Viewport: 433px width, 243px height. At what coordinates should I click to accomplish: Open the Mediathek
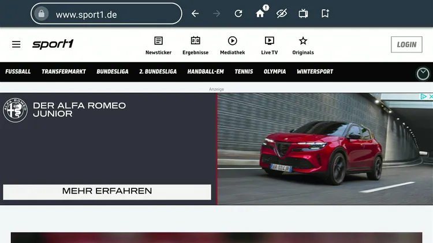[x=232, y=45]
